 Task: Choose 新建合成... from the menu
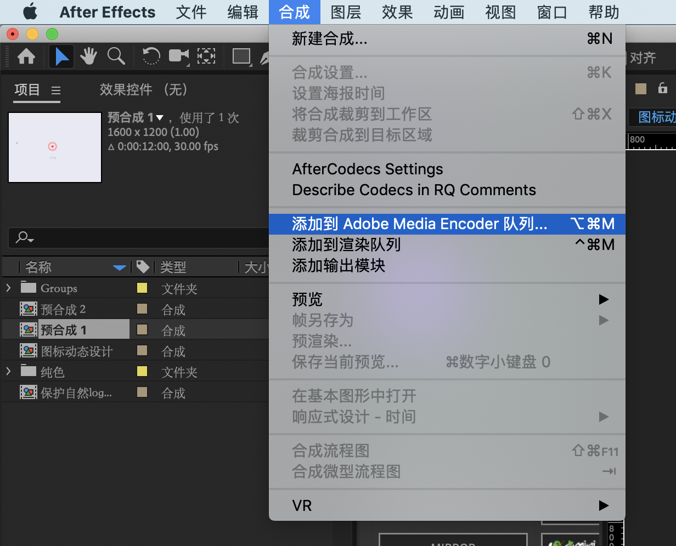[x=447, y=38]
